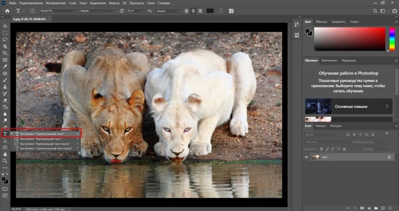Screen dimensions: 399x211
Task: Open the Color panel flyout menu
Action: click(x=396, y=22)
